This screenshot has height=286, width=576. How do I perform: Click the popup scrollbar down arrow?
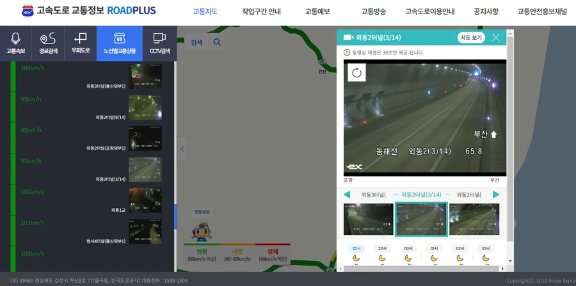click(x=510, y=261)
